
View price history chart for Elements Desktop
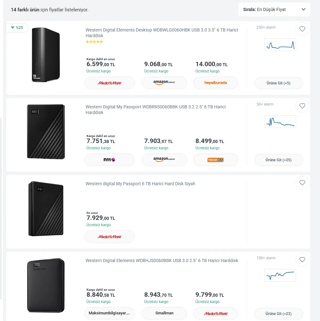click(280, 45)
